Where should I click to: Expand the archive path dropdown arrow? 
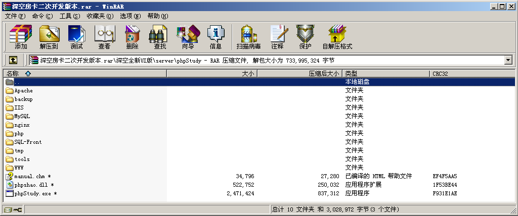[x=508, y=61]
